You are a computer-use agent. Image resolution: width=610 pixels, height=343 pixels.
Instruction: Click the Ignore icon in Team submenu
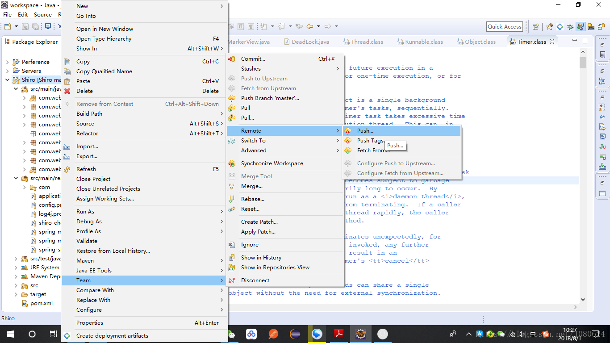pos(232,245)
